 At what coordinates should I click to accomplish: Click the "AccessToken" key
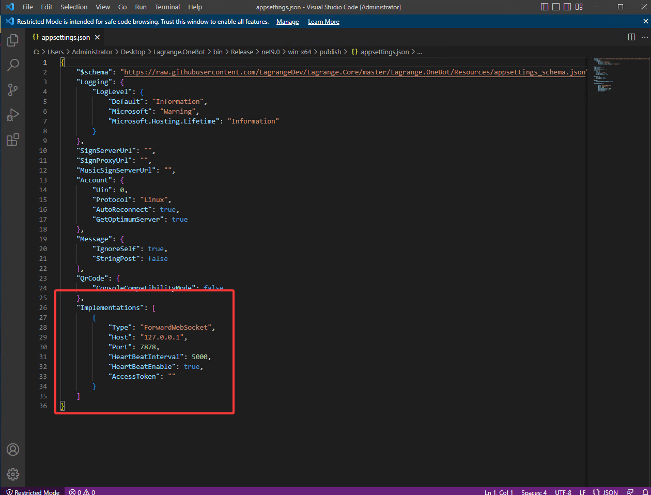click(x=134, y=376)
